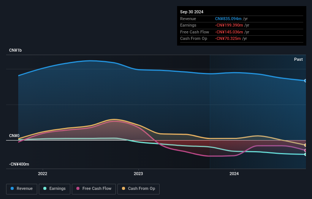The height and width of the screenshot is (199, 312).
Task: Select the Revenue endpoint marker on chart
Action: point(306,81)
